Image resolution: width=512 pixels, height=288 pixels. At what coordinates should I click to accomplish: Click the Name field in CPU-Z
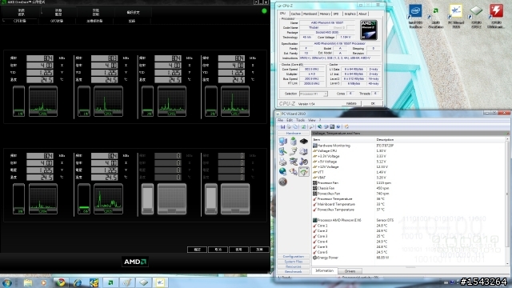[328, 23]
